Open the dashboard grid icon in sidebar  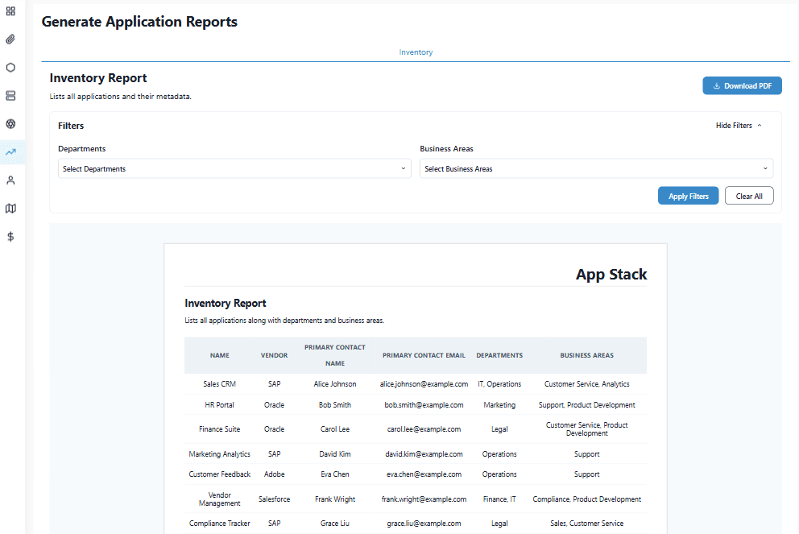click(10, 11)
